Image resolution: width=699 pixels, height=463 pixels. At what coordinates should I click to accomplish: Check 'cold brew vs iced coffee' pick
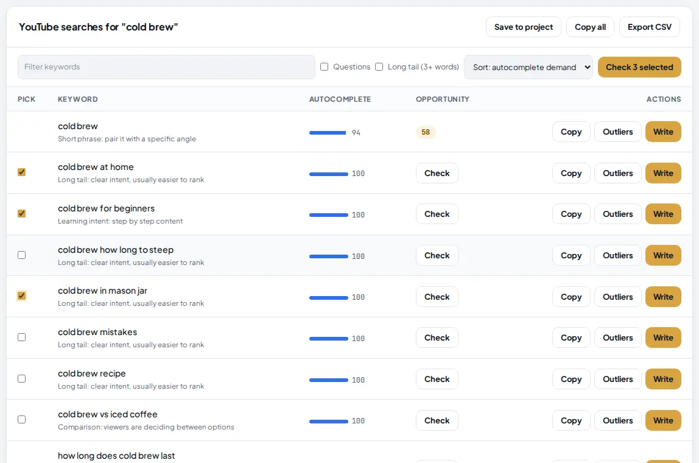click(21, 419)
